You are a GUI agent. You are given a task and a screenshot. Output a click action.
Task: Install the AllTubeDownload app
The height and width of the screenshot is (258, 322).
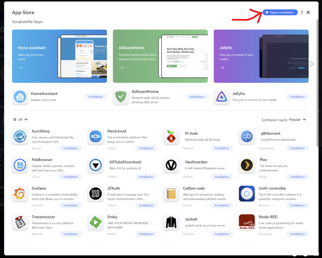tap(146, 177)
